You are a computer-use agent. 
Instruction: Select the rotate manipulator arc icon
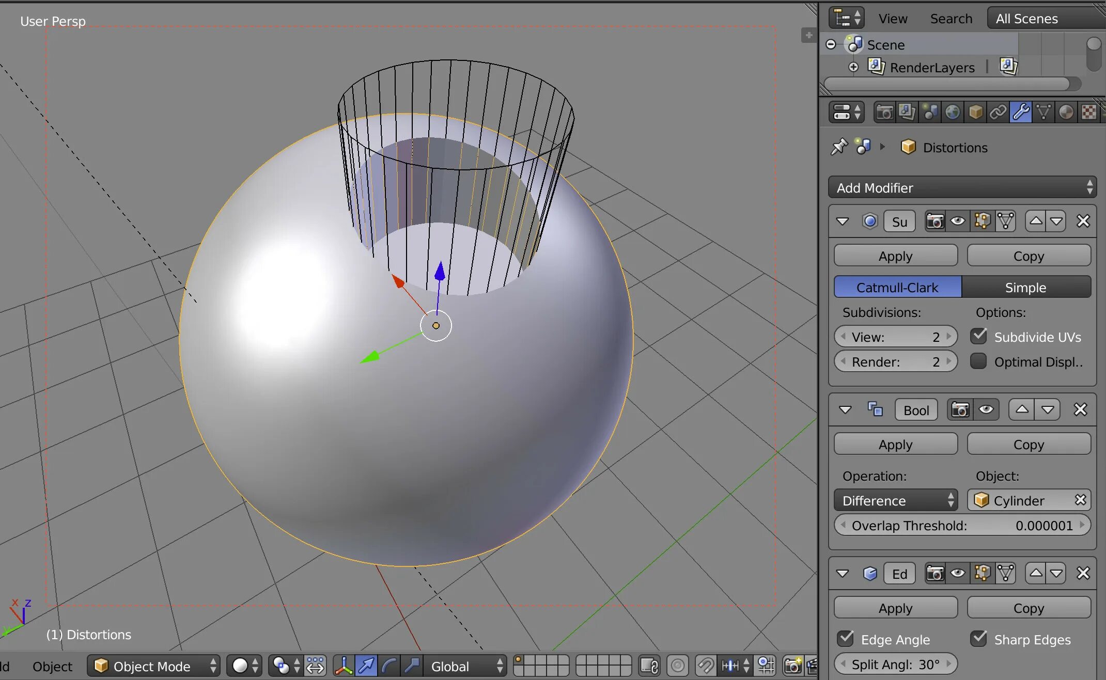click(x=389, y=666)
